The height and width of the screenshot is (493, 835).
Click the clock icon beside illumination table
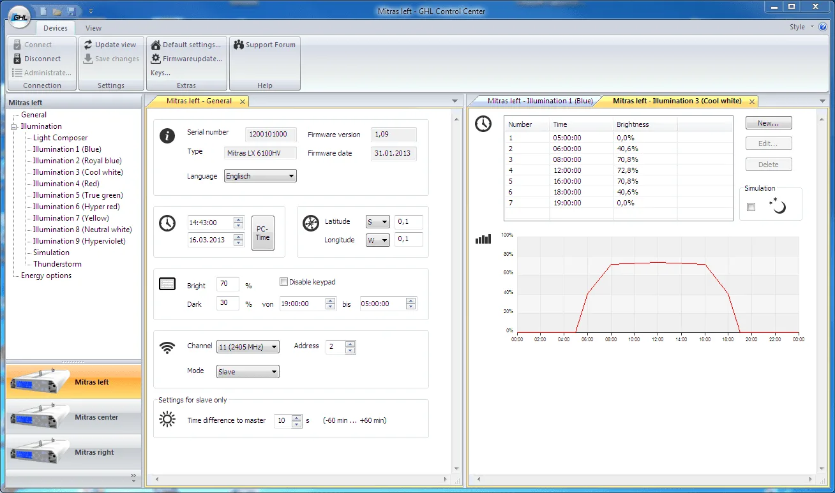click(483, 124)
